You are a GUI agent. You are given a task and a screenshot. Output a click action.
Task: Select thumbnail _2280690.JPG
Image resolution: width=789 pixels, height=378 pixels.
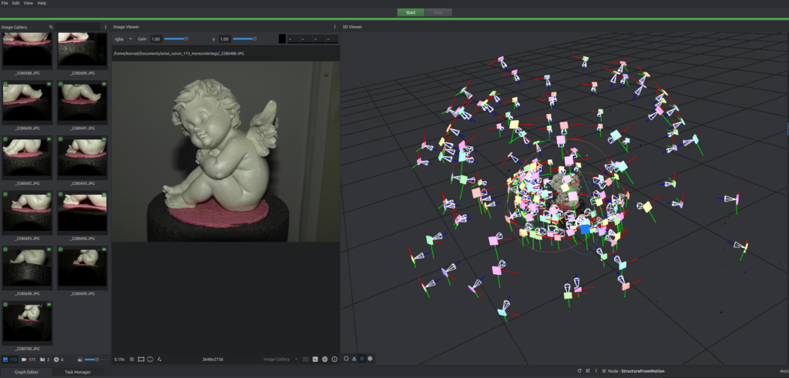tap(27, 105)
